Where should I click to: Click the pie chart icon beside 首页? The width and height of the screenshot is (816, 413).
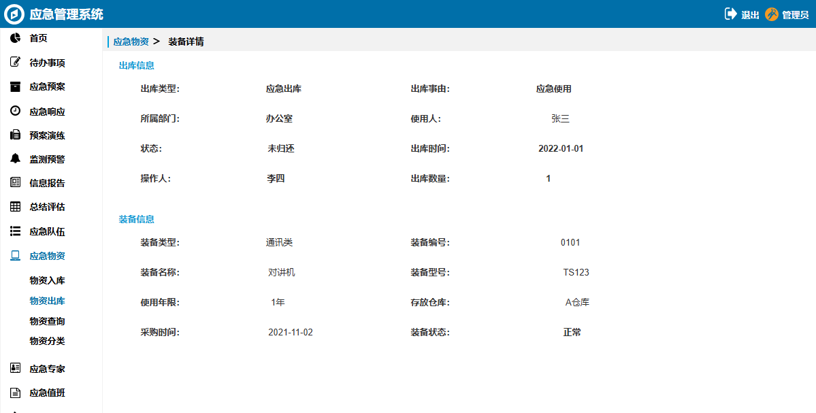click(x=15, y=38)
